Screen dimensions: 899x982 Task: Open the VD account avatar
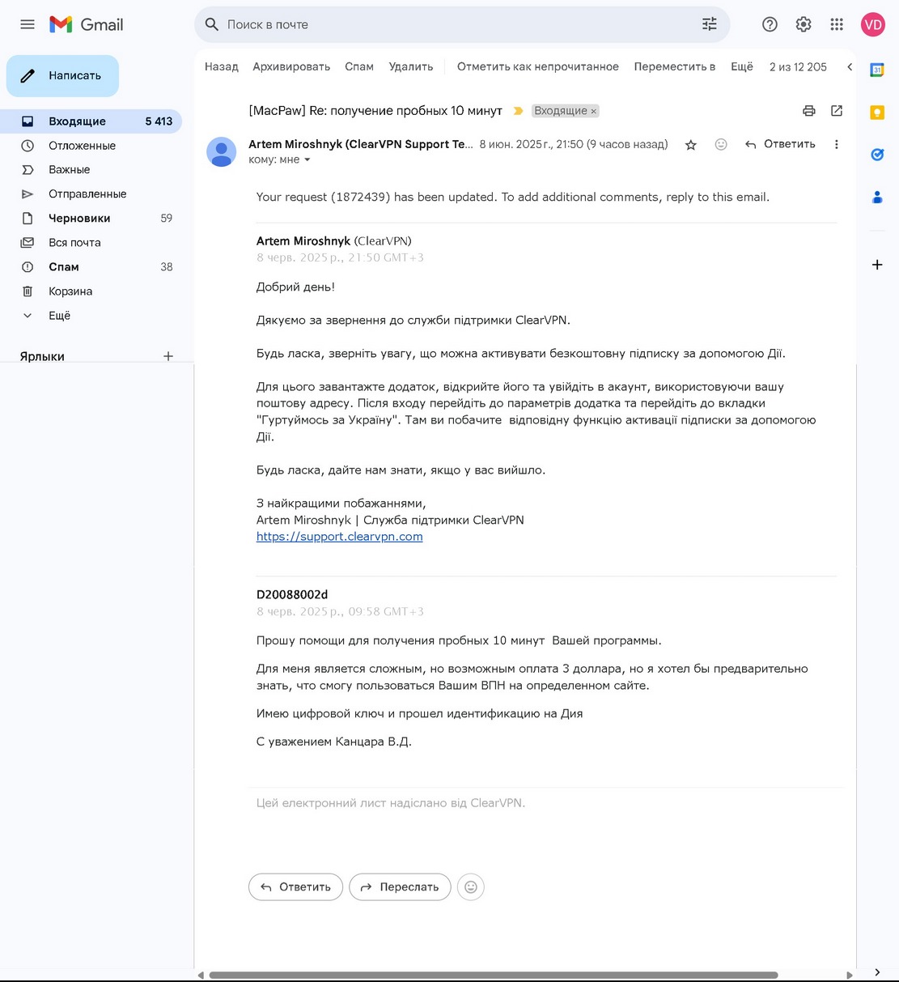pos(873,24)
